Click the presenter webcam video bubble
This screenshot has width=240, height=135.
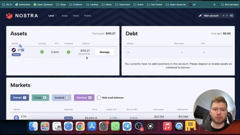point(214,110)
